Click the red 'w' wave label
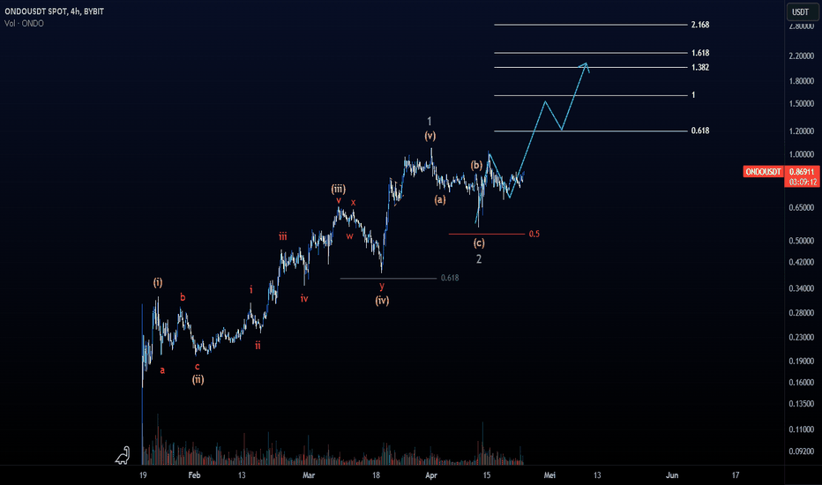This screenshot has width=822, height=485. pos(349,236)
